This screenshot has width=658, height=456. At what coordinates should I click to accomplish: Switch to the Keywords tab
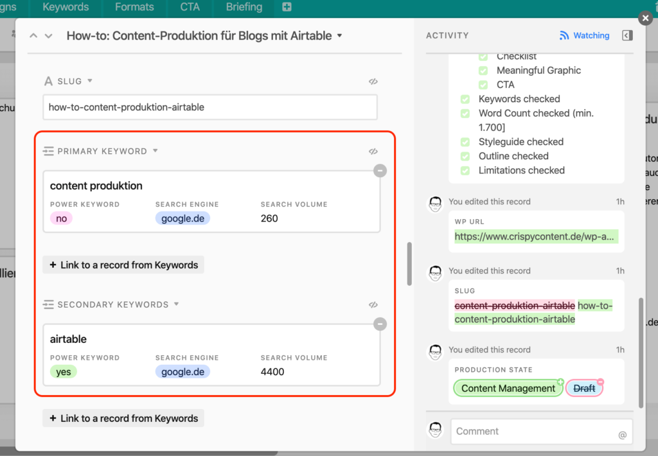tap(66, 6)
